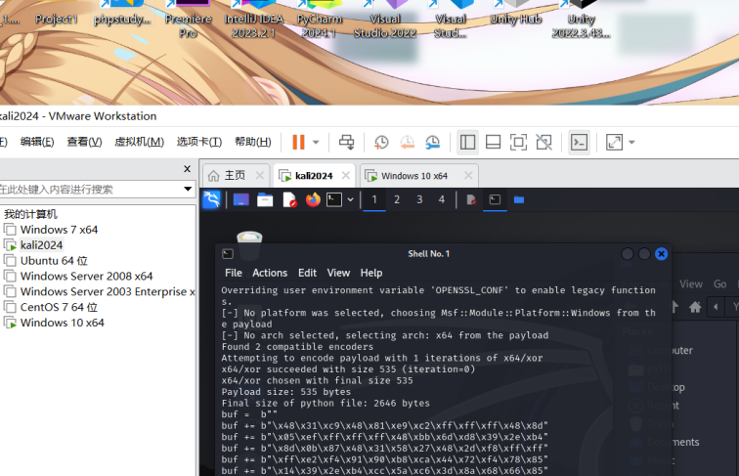The height and width of the screenshot is (476, 739).
Task: Open the terminal launcher dropdown in Kali panel
Action: click(x=350, y=199)
